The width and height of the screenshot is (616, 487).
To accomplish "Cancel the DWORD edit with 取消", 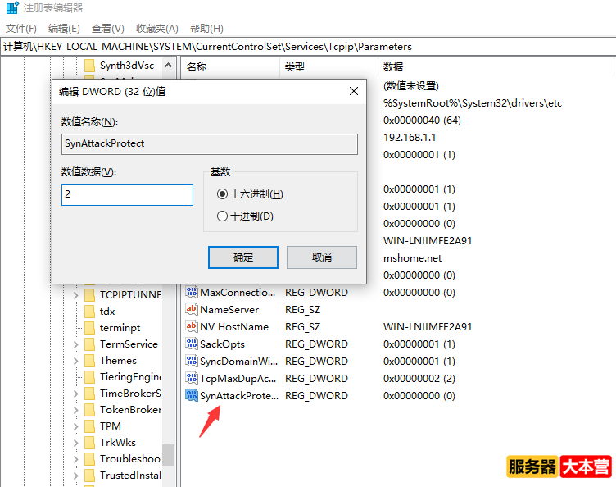I will (x=322, y=257).
